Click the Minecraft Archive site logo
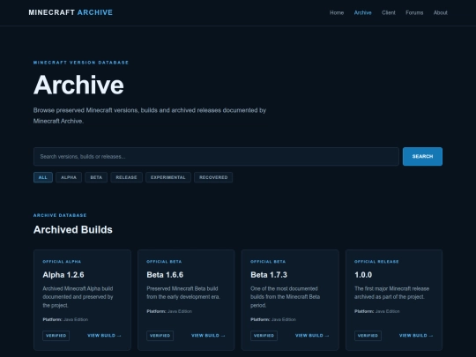The height and width of the screenshot is (357, 476). [71, 12]
